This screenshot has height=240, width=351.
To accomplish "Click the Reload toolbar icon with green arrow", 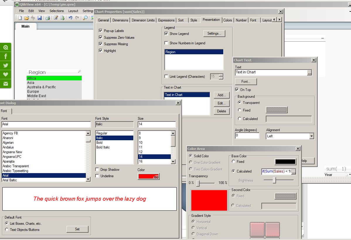I will point(62,18).
